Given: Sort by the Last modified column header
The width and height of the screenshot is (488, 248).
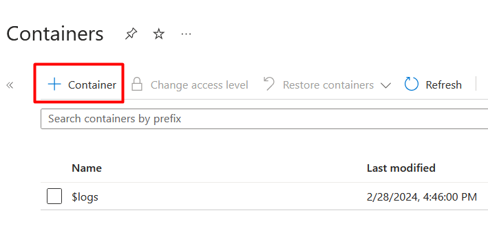Looking at the screenshot, I should pyautogui.click(x=401, y=168).
